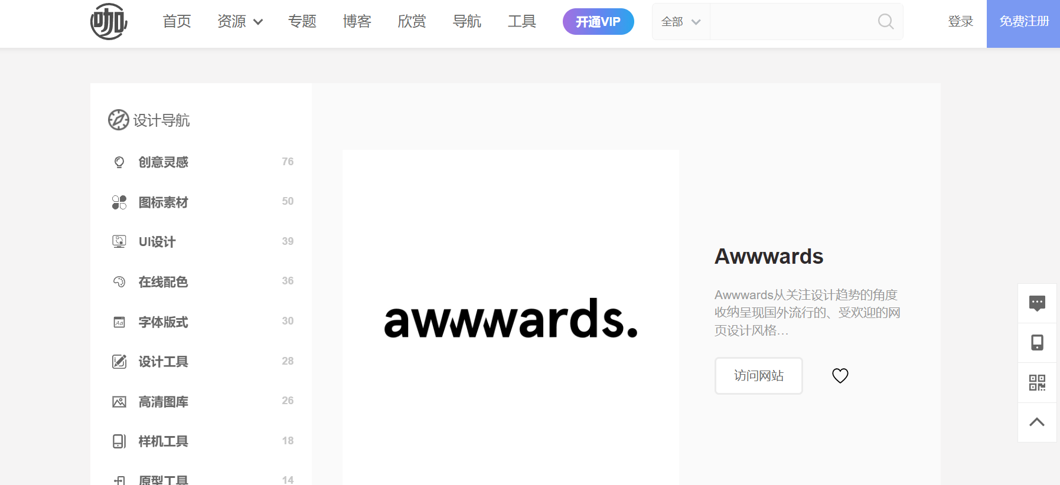1060x485 pixels.
Task: Click the pencil icon beside 设计工具
Action: pyautogui.click(x=119, y=362)
